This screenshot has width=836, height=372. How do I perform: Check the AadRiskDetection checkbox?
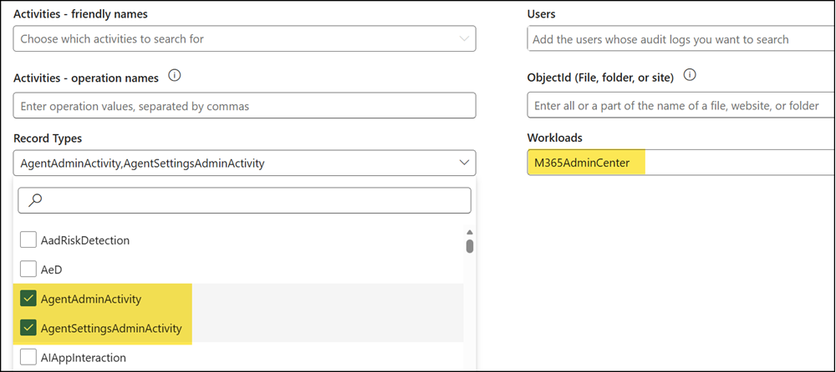tap(28, 240)
